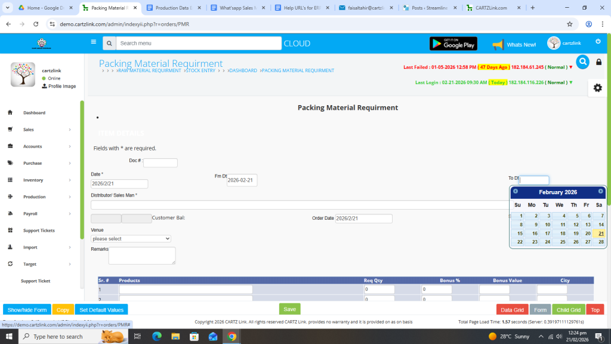Open the Venue dropdown
This screenshot has height=344, width=611.
[131, 239]
